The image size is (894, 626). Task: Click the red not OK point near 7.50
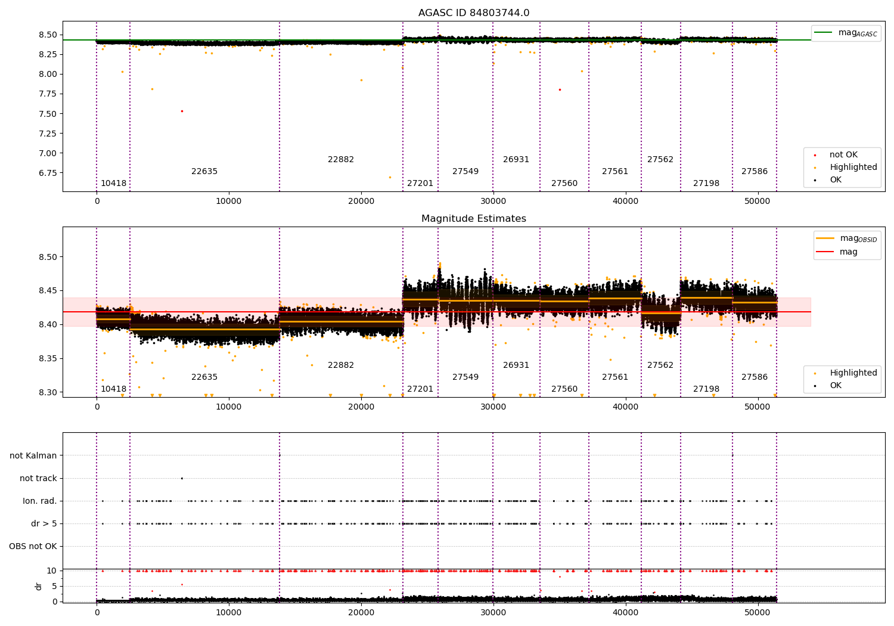click(x=182, y=111)
